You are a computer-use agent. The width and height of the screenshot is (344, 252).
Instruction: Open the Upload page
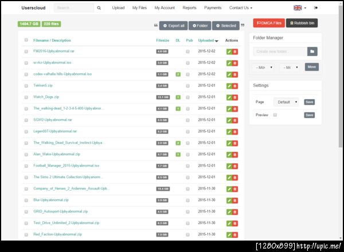tap(118, 8)
